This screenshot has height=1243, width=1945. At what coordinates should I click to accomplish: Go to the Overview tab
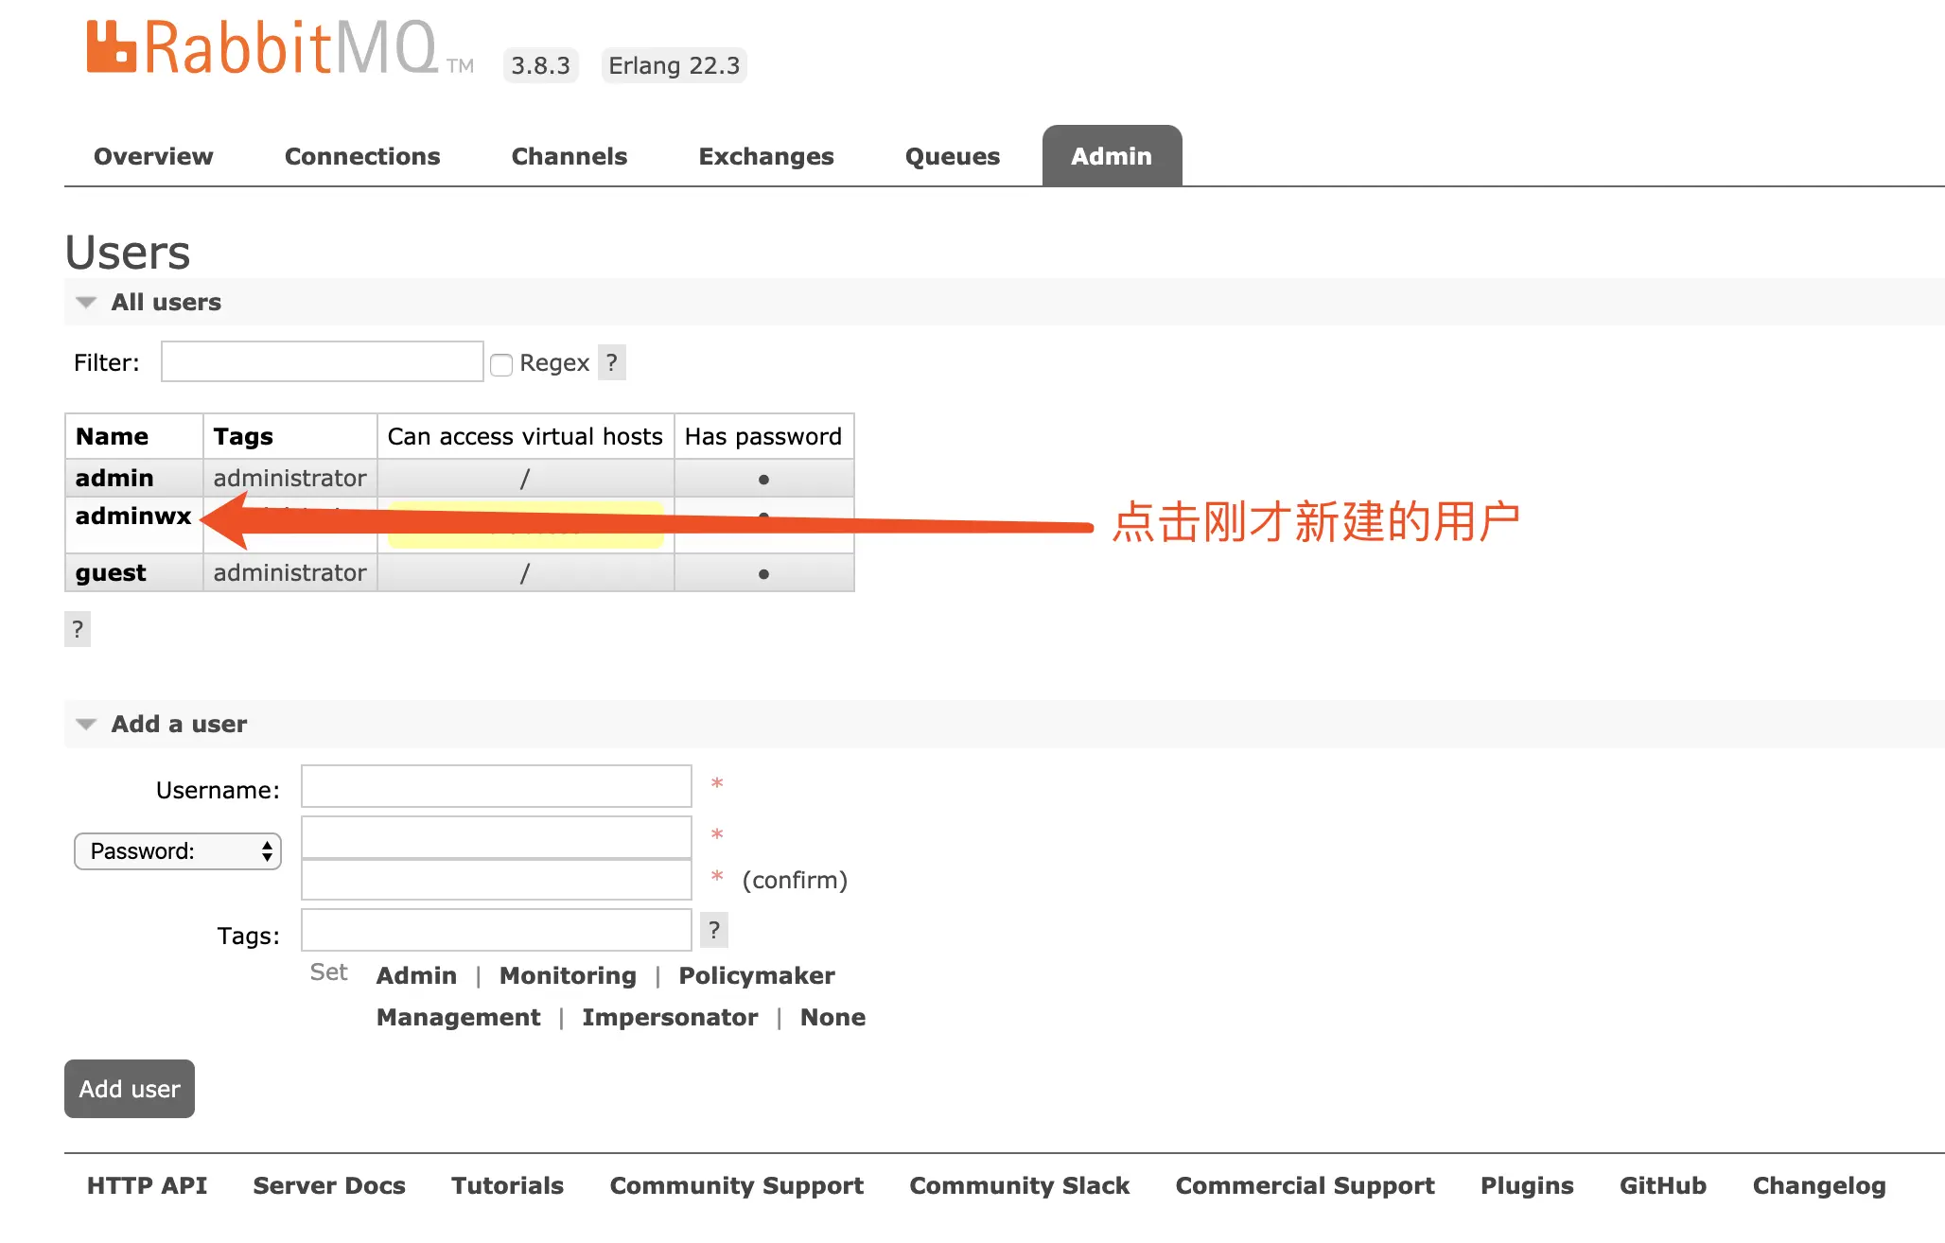[153, 156]
